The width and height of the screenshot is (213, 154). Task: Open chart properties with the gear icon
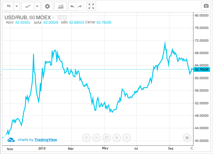point(47,6)
